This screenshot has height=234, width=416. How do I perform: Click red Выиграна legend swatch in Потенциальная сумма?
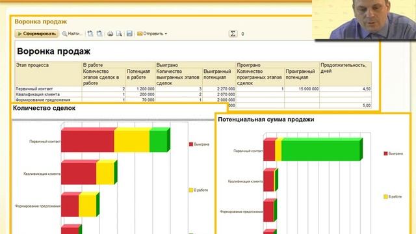(x=385, y=153)
